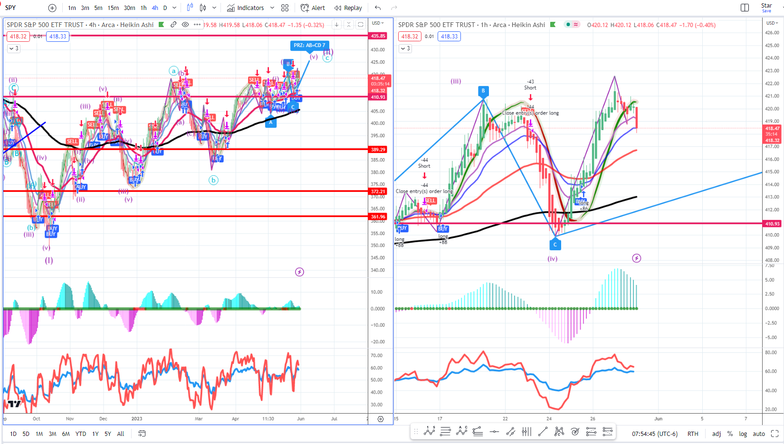784x444 pixels.
Task: Select the 1D date range
Action: [x=13, y=434]
